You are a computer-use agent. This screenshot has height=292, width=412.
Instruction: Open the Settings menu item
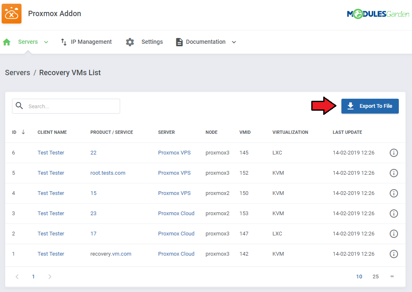pyautogui.click(x=152, y=42)
